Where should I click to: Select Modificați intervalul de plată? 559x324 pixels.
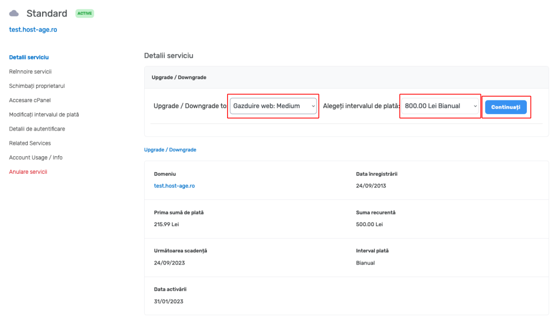(45, 114)
